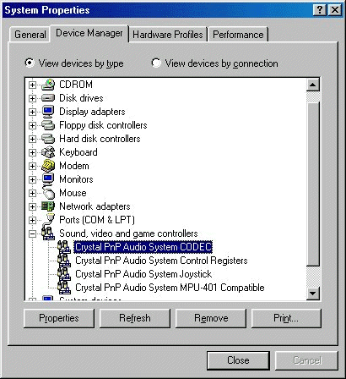
Task: Click the Monitors category icon
Action: (48, 179)
